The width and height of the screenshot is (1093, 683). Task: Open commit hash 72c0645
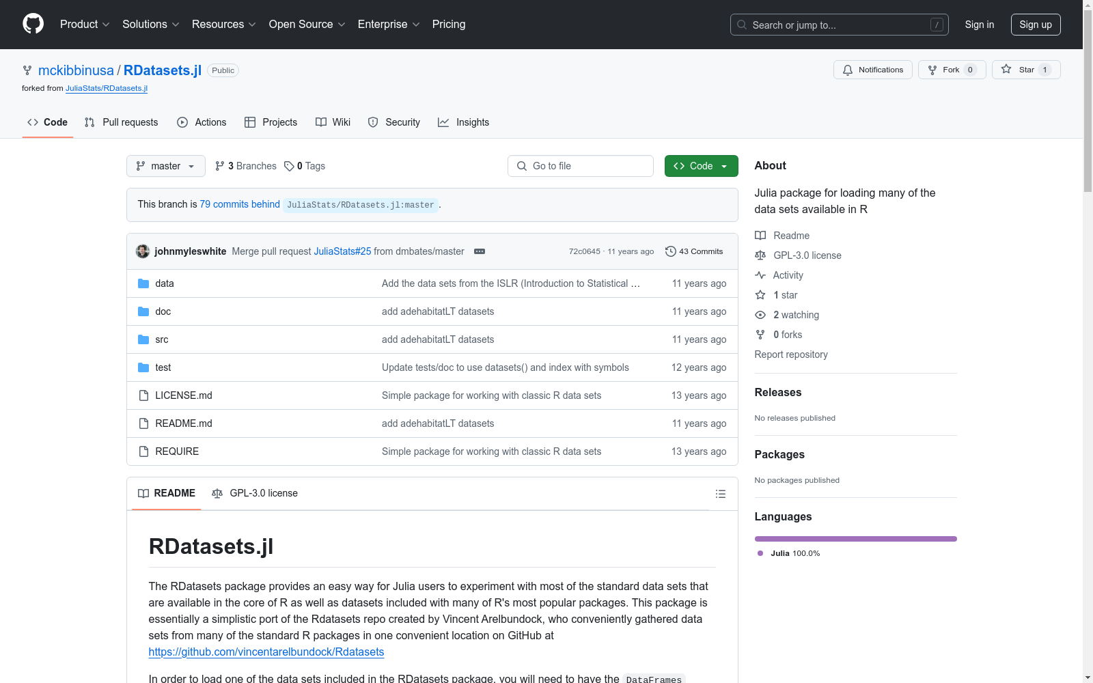coord(585,251)
